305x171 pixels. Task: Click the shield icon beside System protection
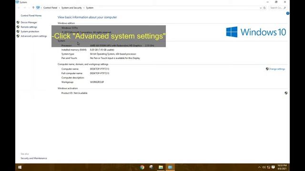(18, 31)
